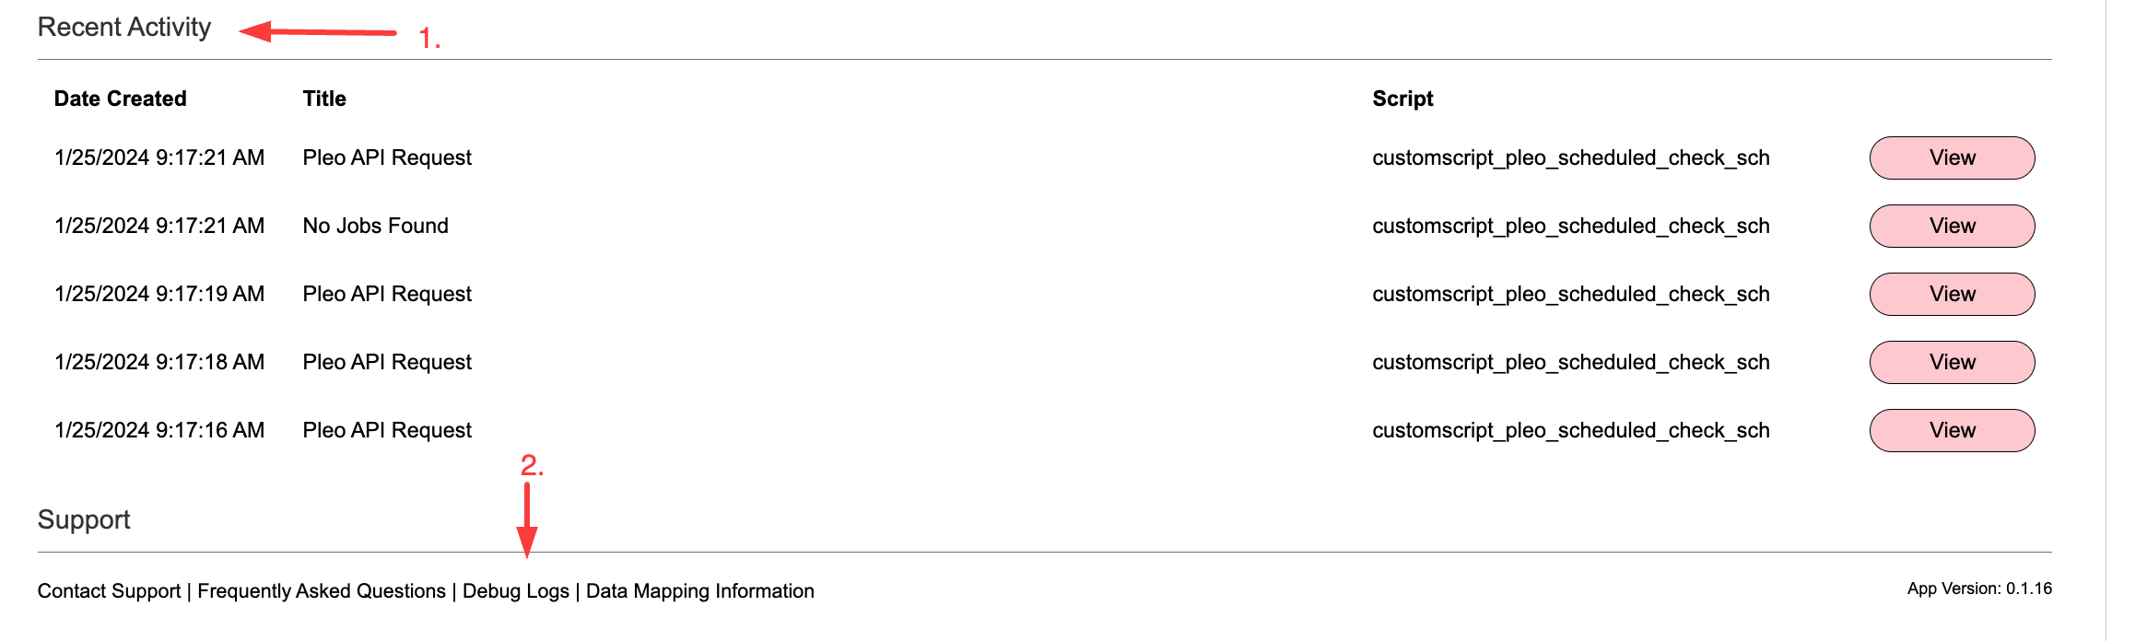
Task: Select the first customscript_pleo_scheduled_check_sch script name
Action: [x=1570, y=157]
